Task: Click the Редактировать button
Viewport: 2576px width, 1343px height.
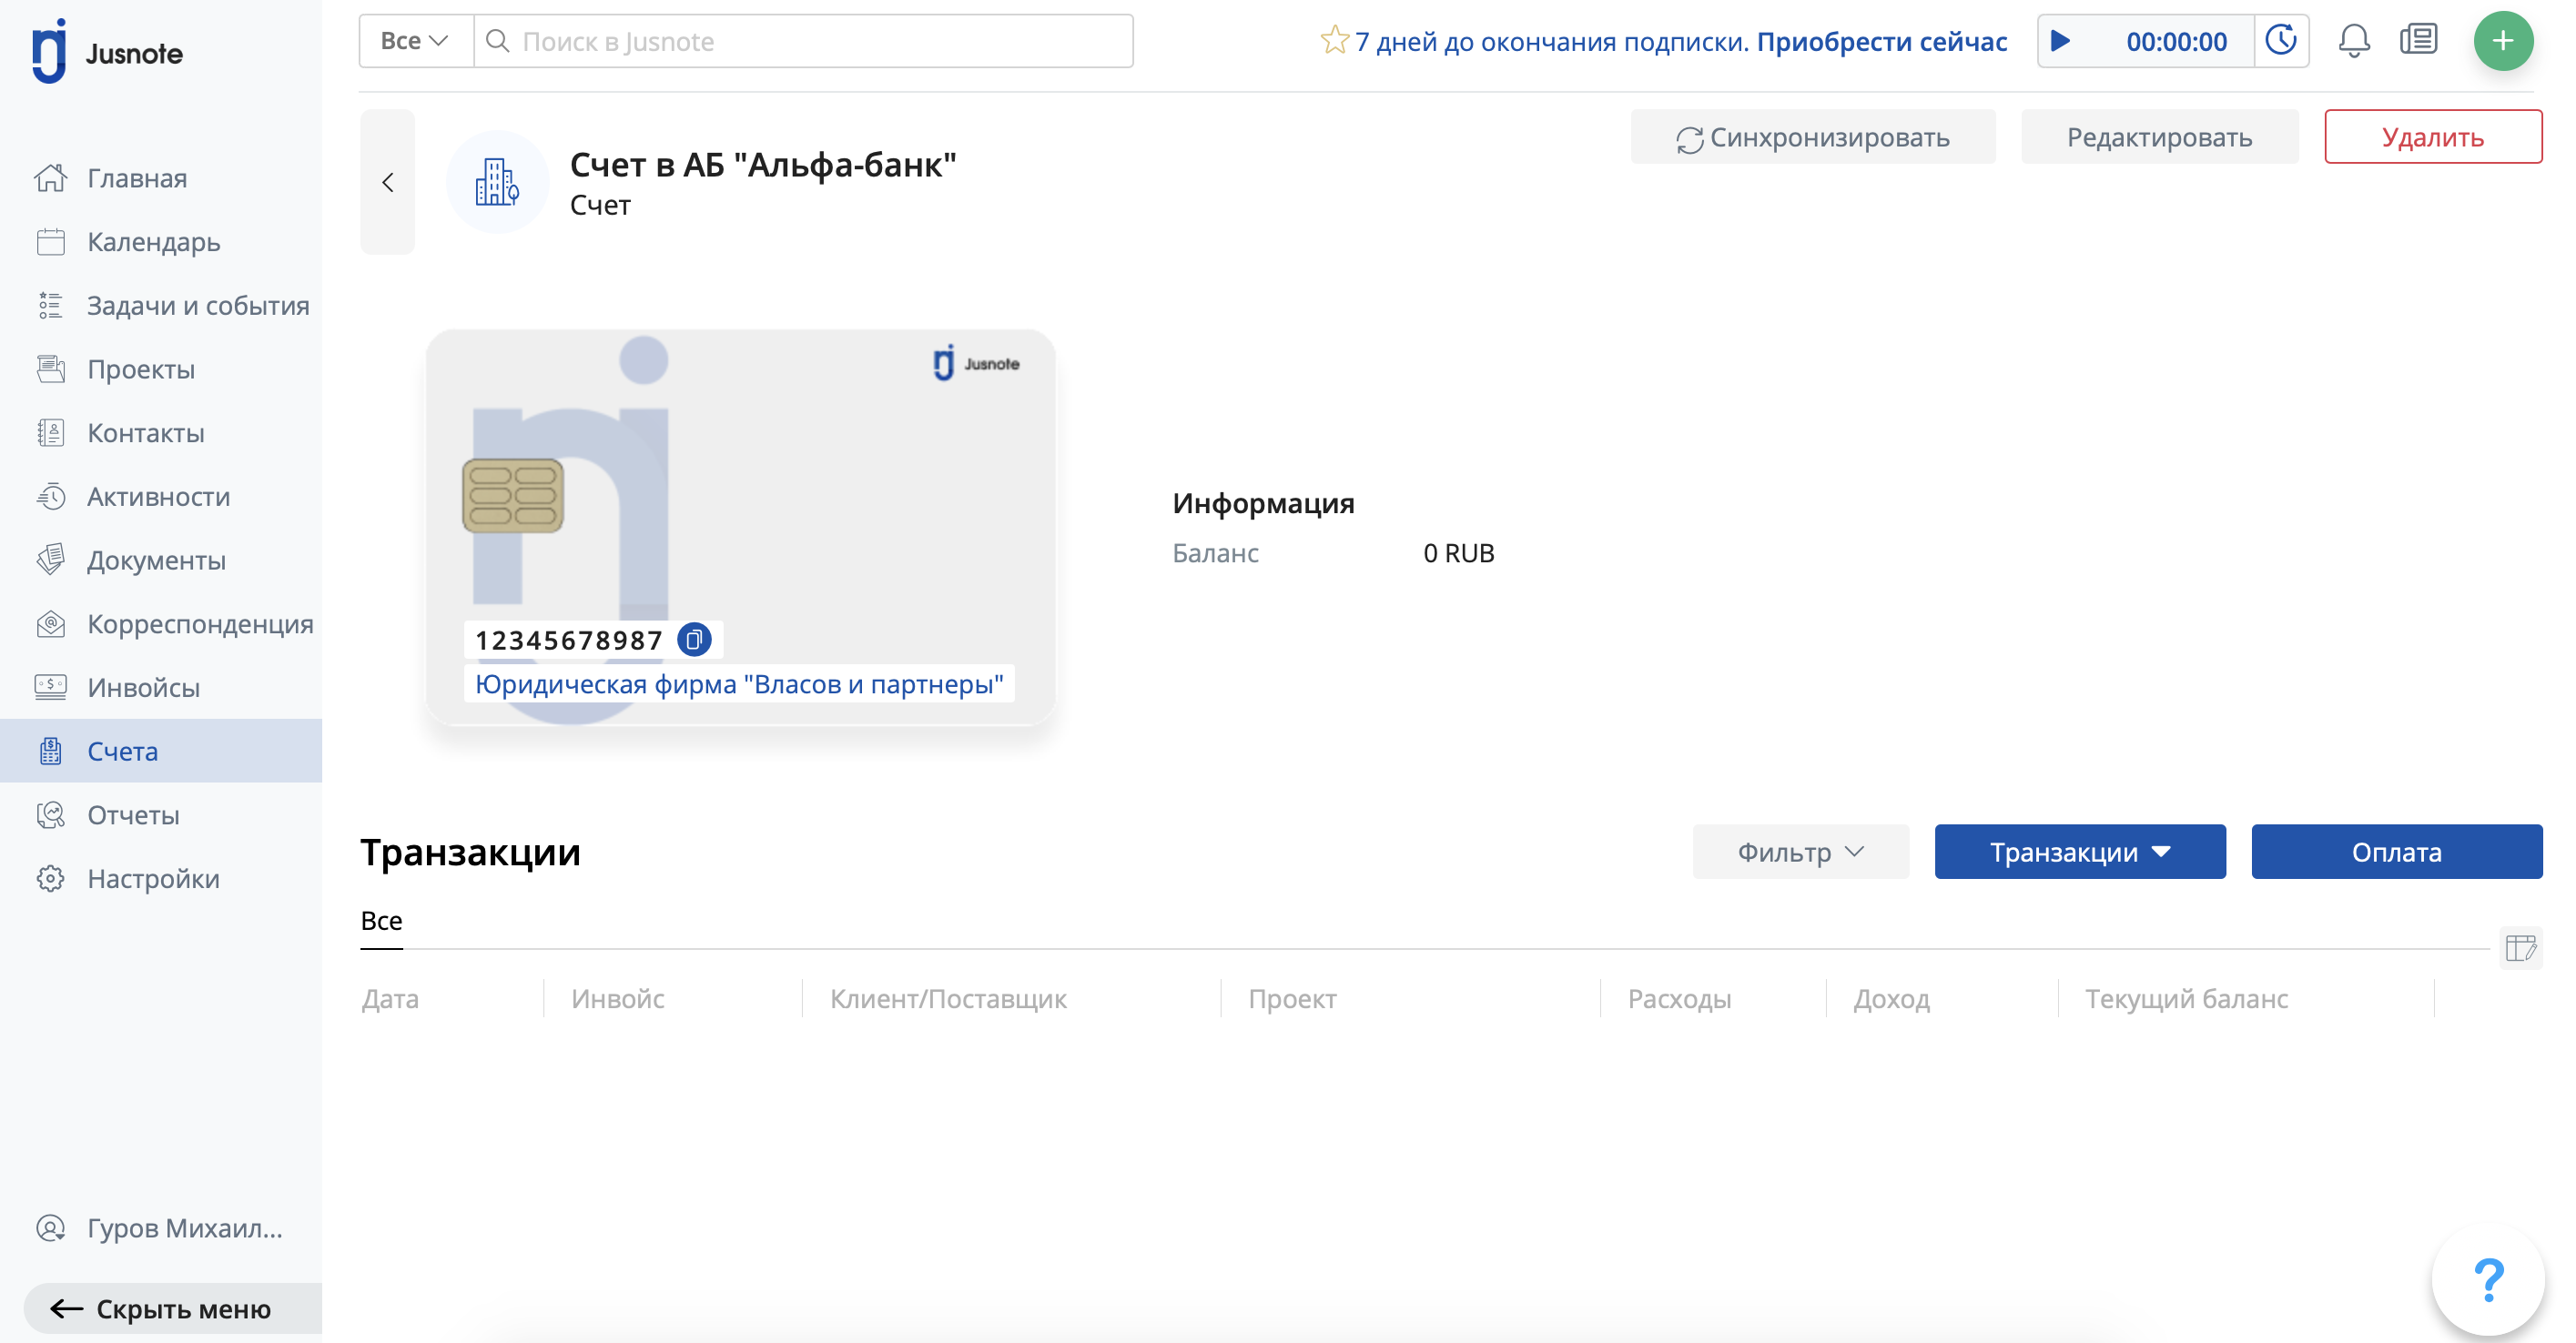Action: tap(2159, 136)
